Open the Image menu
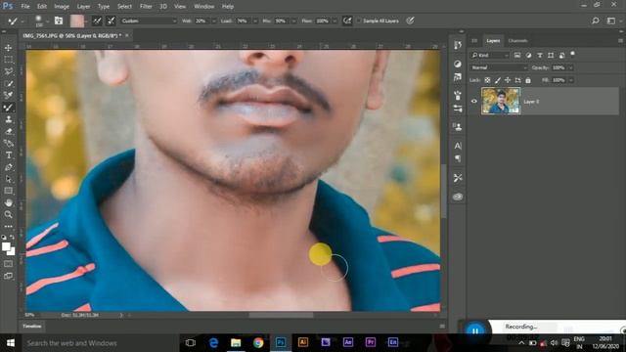The image size is (626, 352). (62, 7)
